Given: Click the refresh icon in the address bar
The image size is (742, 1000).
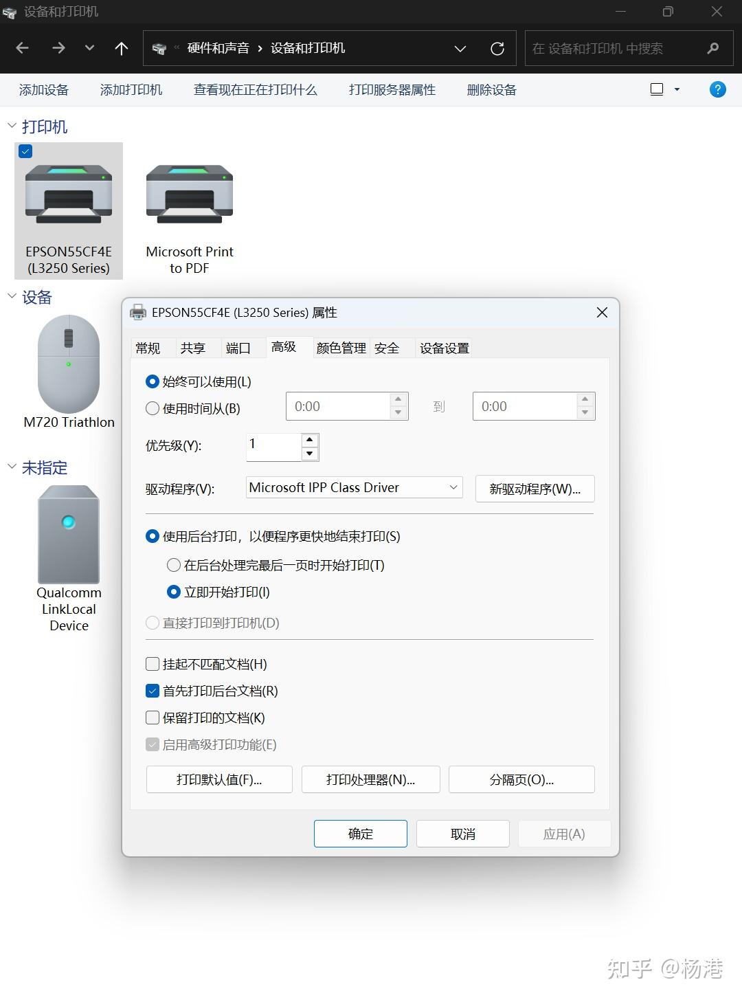Looking at the screenshot, I should [497, 48].
